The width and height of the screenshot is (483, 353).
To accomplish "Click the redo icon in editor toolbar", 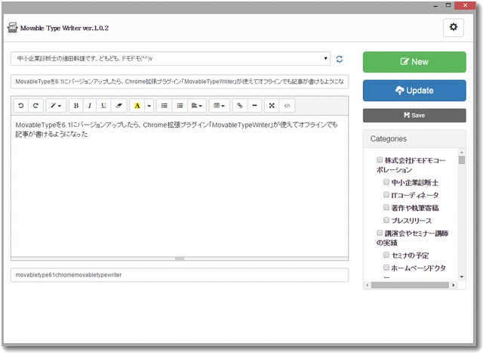I will tap(35, 106).
